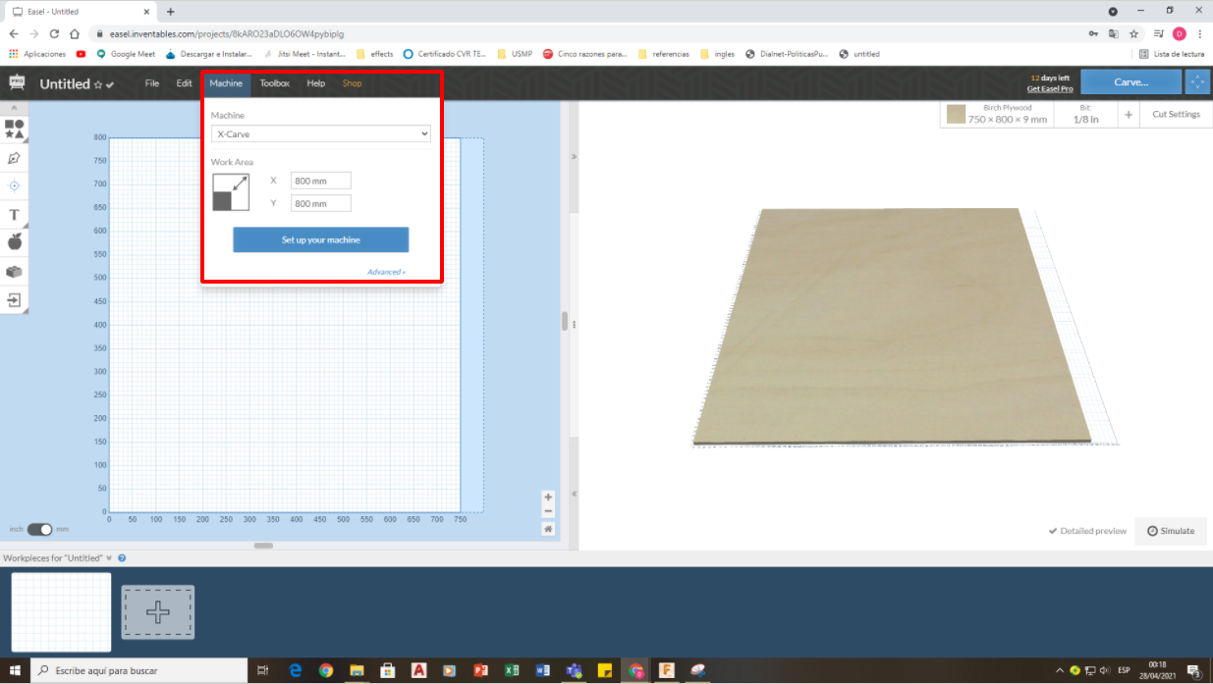Open the Edit menu

click(184, 83)
